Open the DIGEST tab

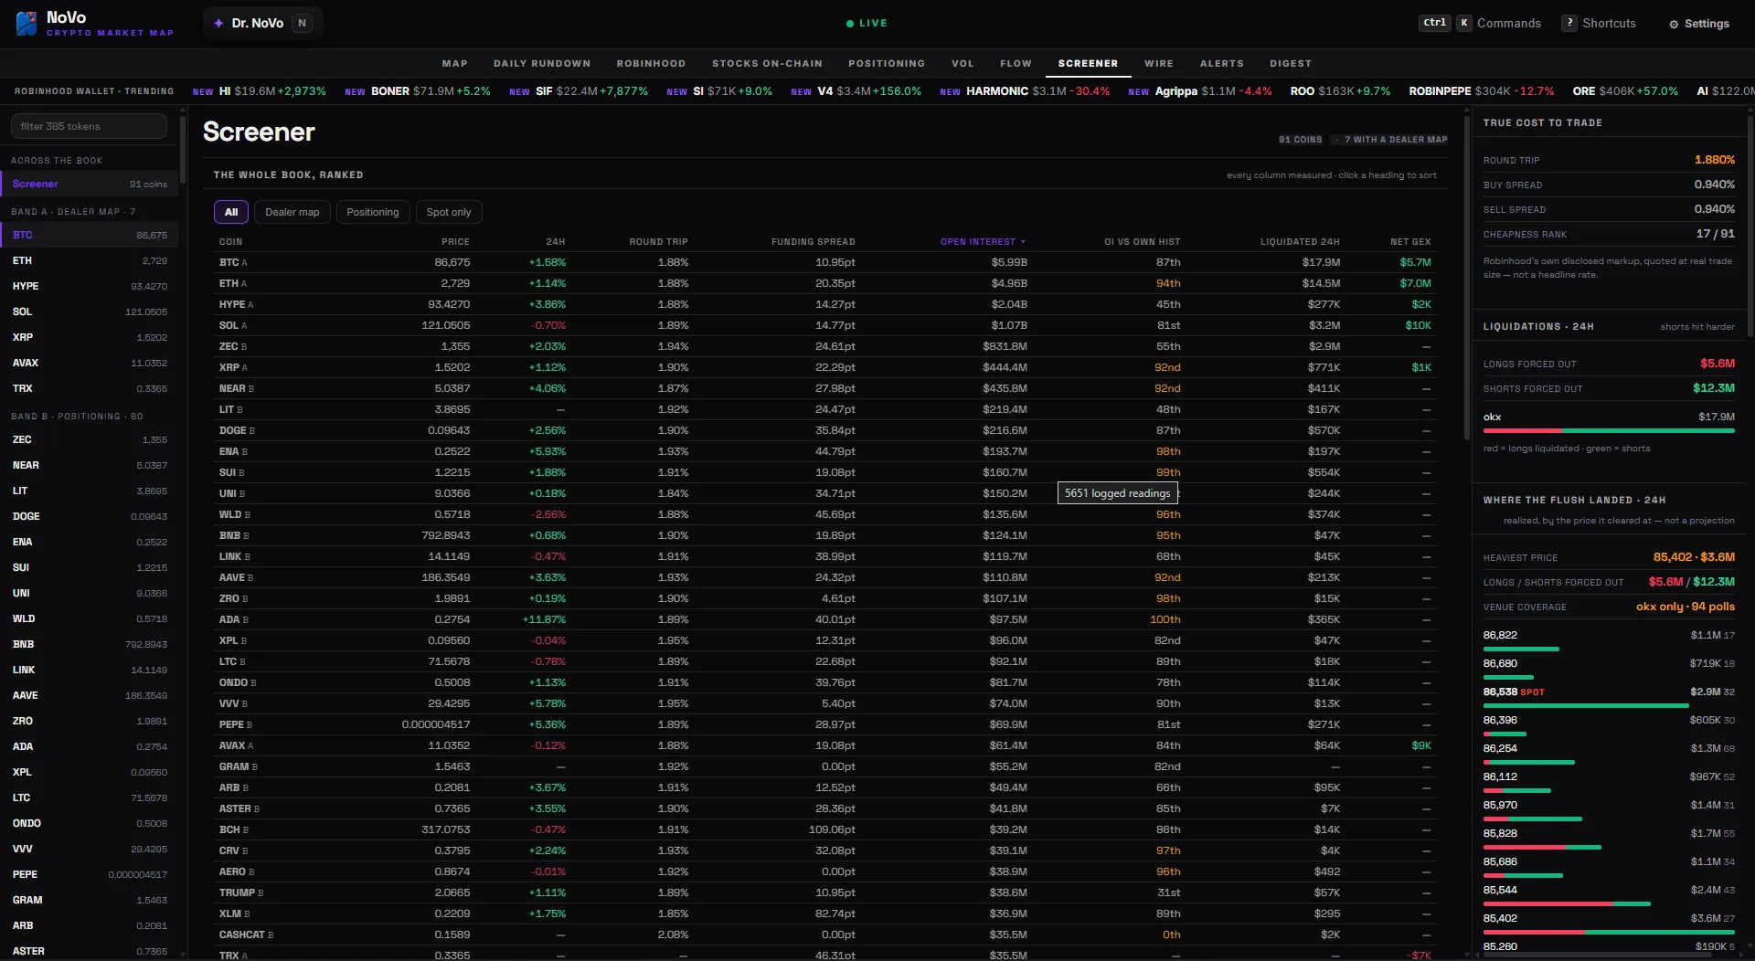point(1291,63)
